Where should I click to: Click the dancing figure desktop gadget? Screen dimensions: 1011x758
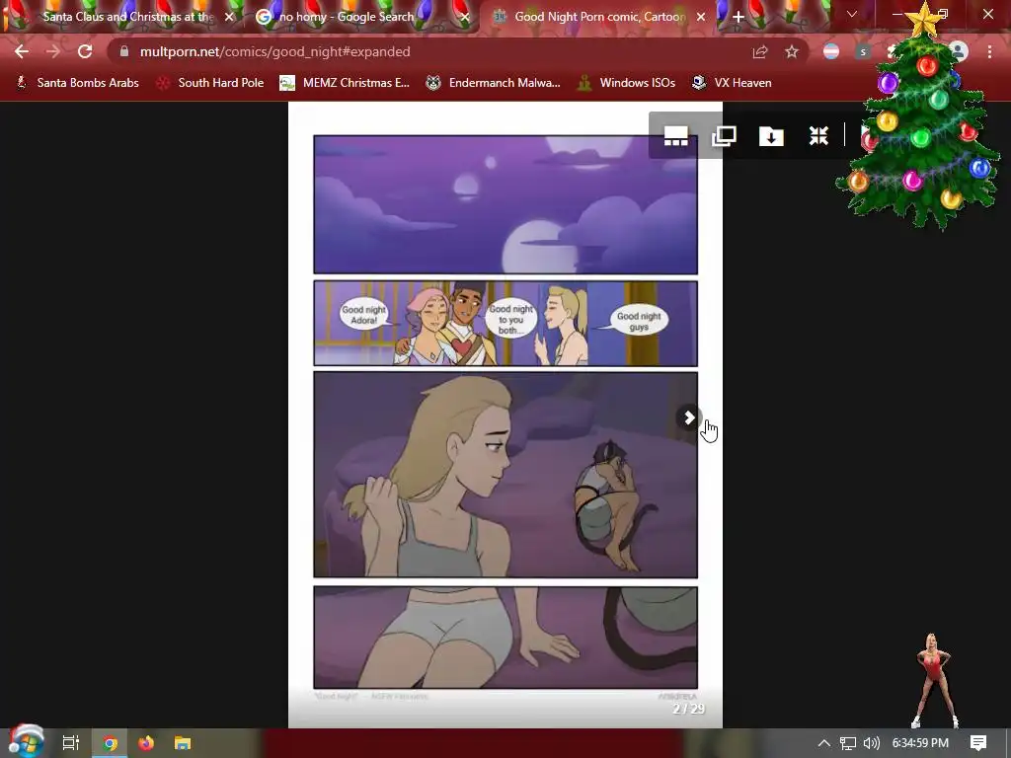coord(934,681)
